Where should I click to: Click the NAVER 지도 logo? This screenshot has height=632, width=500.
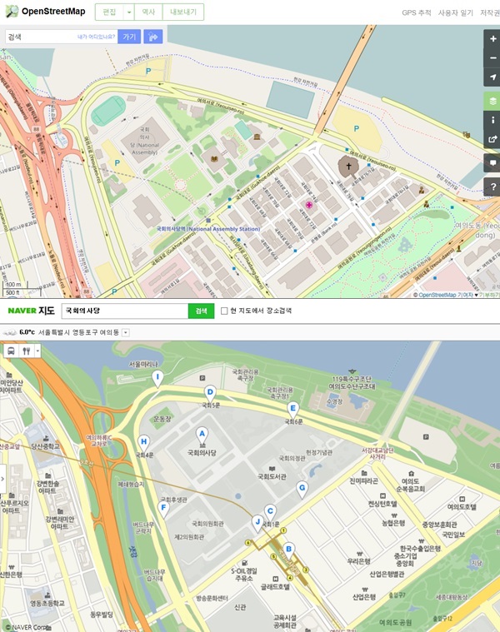point(31,311)
